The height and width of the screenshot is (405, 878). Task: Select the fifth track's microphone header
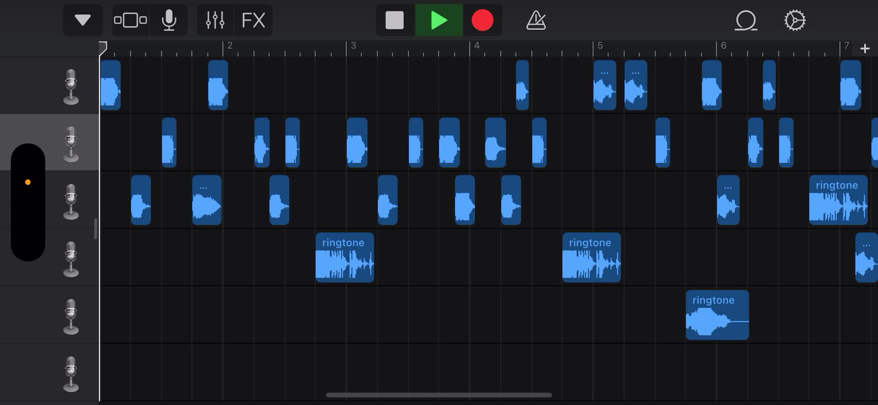pos(71,316)
